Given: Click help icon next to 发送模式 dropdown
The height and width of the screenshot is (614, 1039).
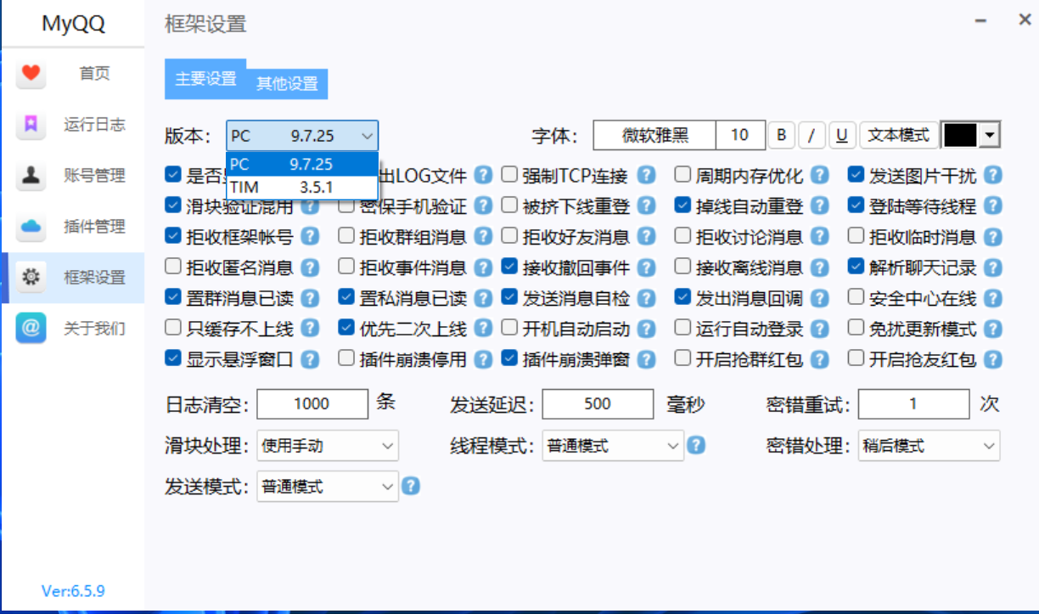Looking at the screenshot, I should click(x=411, y=487).
